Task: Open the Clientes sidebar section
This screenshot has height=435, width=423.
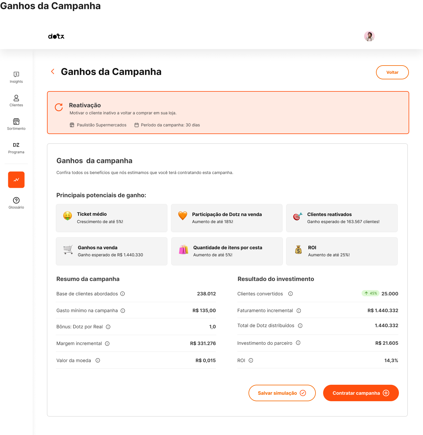Action: (16, 101)
